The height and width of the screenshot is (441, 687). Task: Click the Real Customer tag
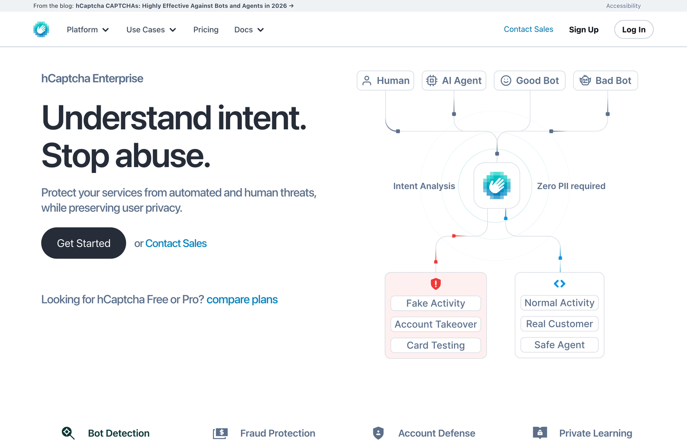[x=559, y=324]
